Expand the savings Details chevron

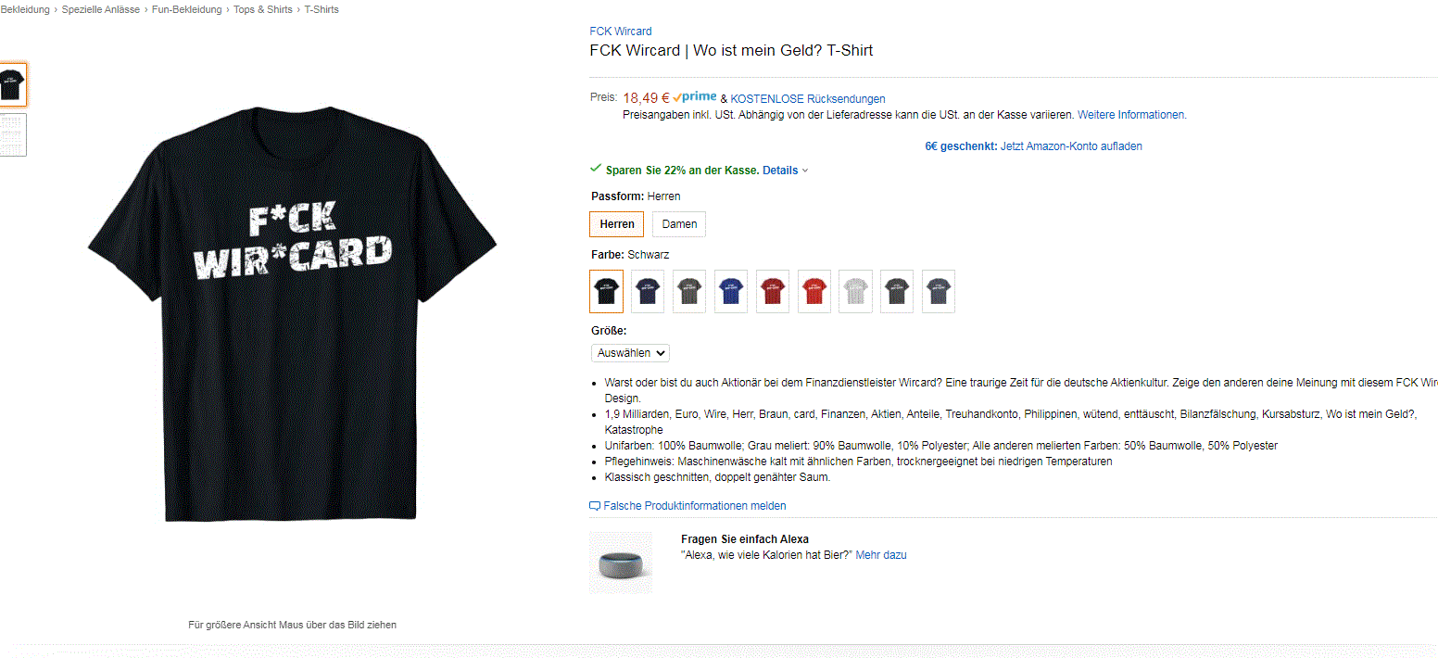805,171
